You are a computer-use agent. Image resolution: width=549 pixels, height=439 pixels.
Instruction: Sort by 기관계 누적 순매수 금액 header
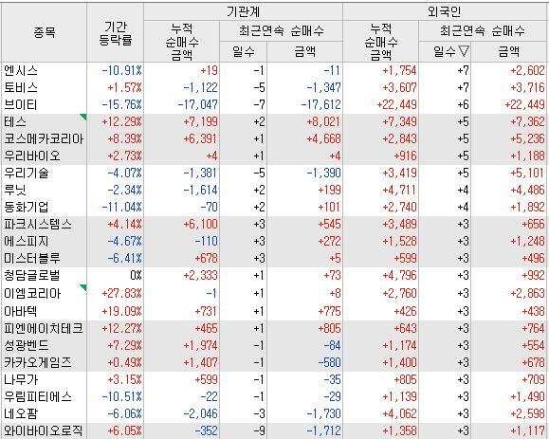(x=182, y=42)
